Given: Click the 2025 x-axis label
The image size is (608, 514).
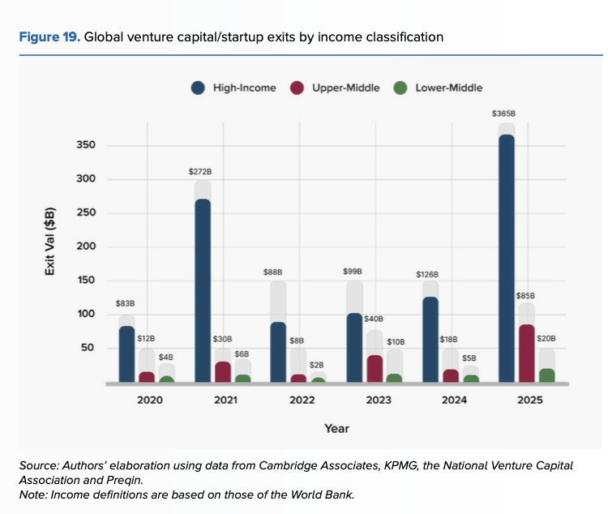Looking at the screenshot, I should [530, 400].
